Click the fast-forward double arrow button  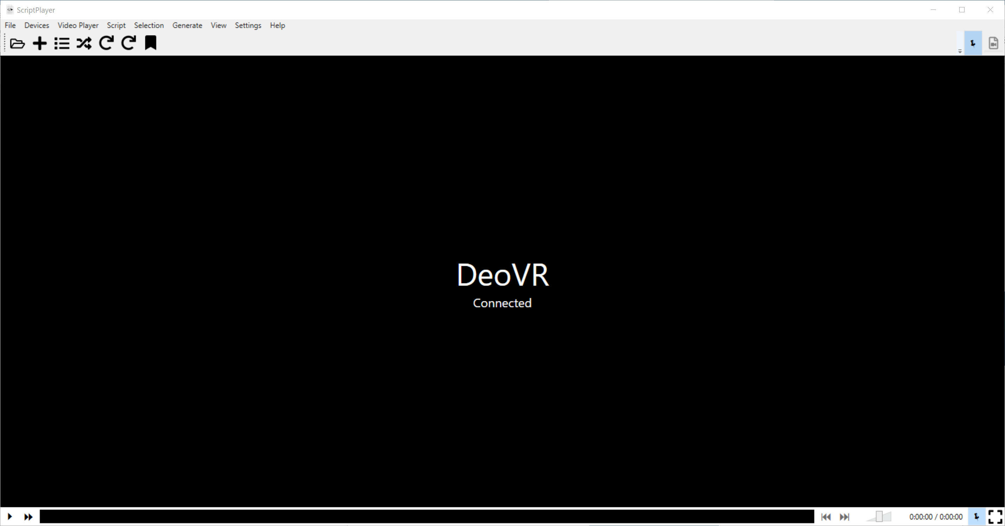(28, 517)
